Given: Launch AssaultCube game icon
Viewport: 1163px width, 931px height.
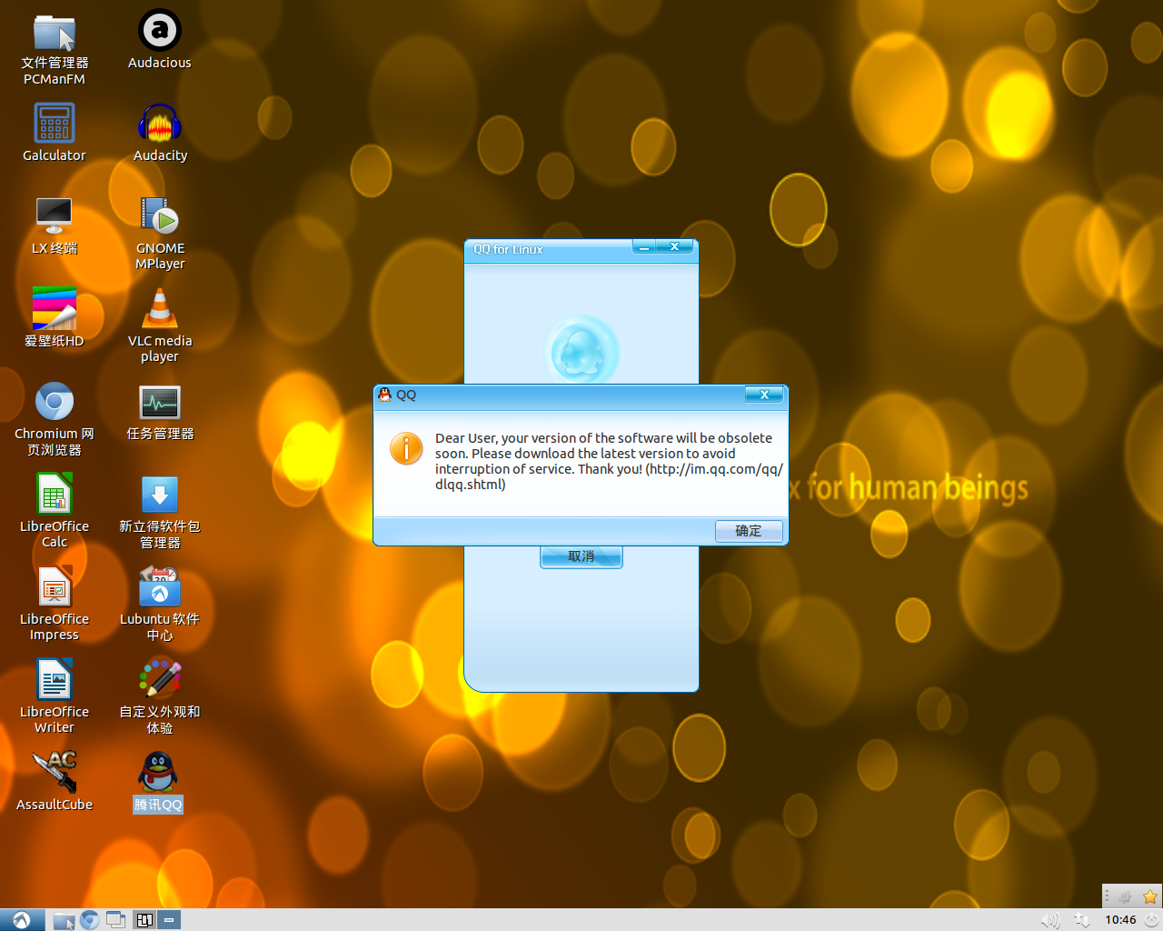Looking at the screenshot, I should point(55,773).
